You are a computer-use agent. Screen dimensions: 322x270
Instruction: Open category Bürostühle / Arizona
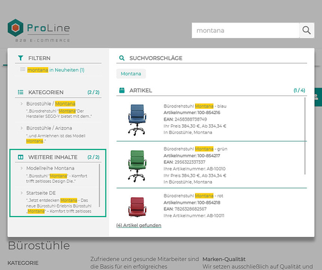pyautogui.click(x=49, y=128)
